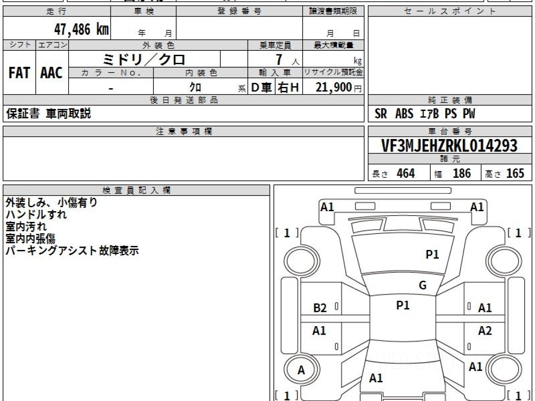Select the 走行 header cell

pos(57,12)
